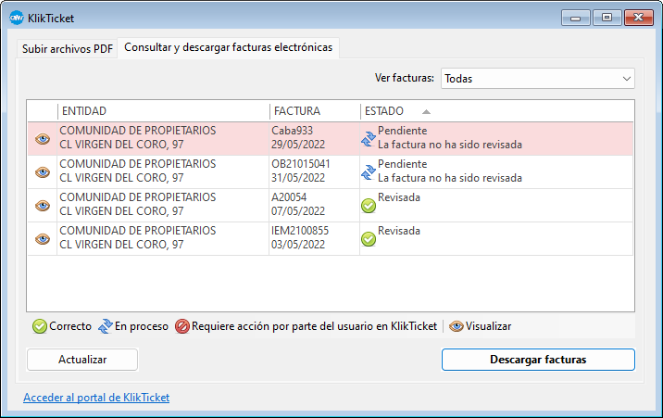Viewport: 663px width, 418px height.
Task: Click the pending sync icon of OB21015041
Action: (x=368, y=172)
